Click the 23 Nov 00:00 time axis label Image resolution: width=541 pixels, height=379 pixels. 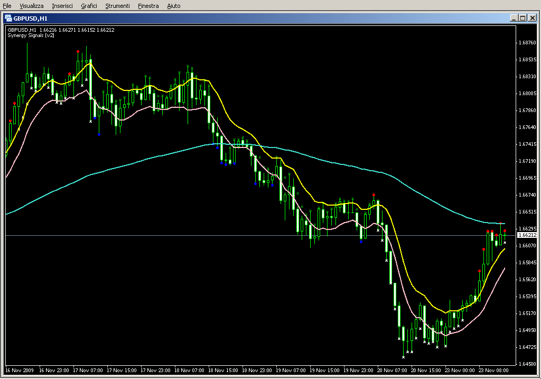(x=460, y=371)
